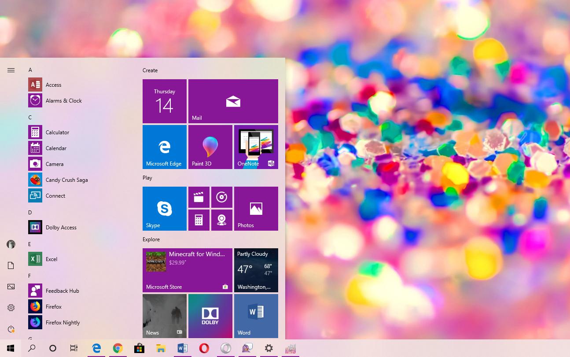The image size is (570, 357).
Task: Open Firefox Nightly from the app list
Action: 63,322
